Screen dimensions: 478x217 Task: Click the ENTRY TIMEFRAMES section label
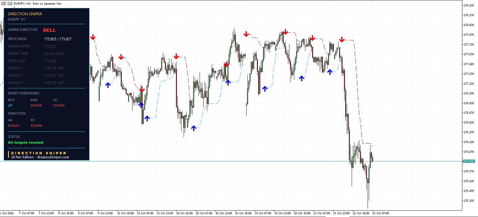24,93
